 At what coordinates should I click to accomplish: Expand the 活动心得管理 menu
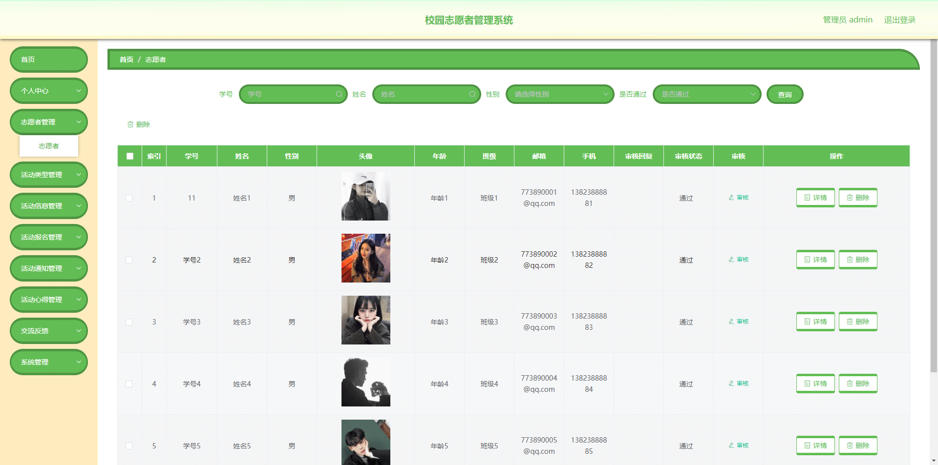tap(49, 300)
